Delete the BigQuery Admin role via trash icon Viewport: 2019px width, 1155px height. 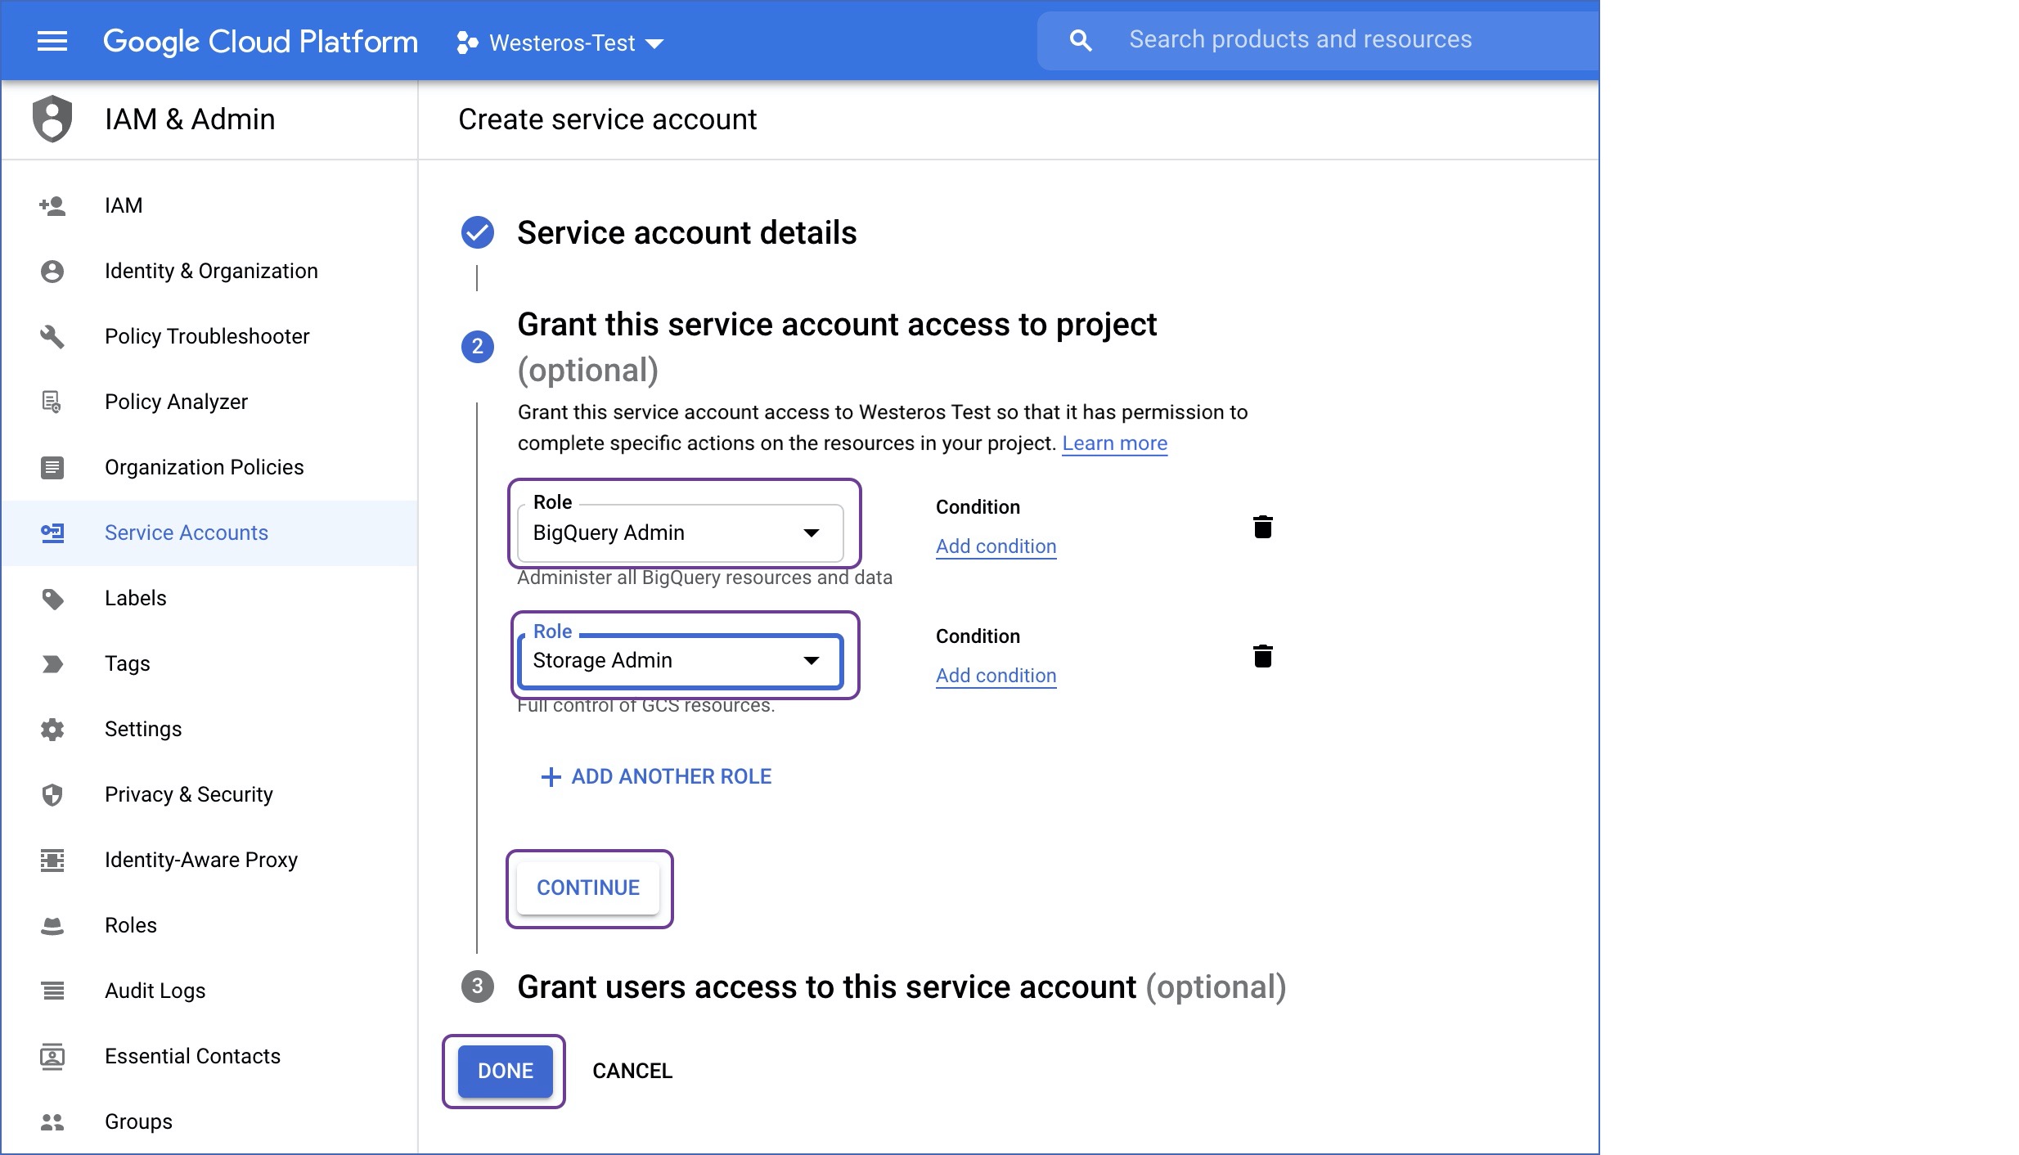pyautogui.click(x=1264, y=528)
